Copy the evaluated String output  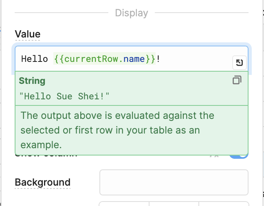(x=237, y=80)
